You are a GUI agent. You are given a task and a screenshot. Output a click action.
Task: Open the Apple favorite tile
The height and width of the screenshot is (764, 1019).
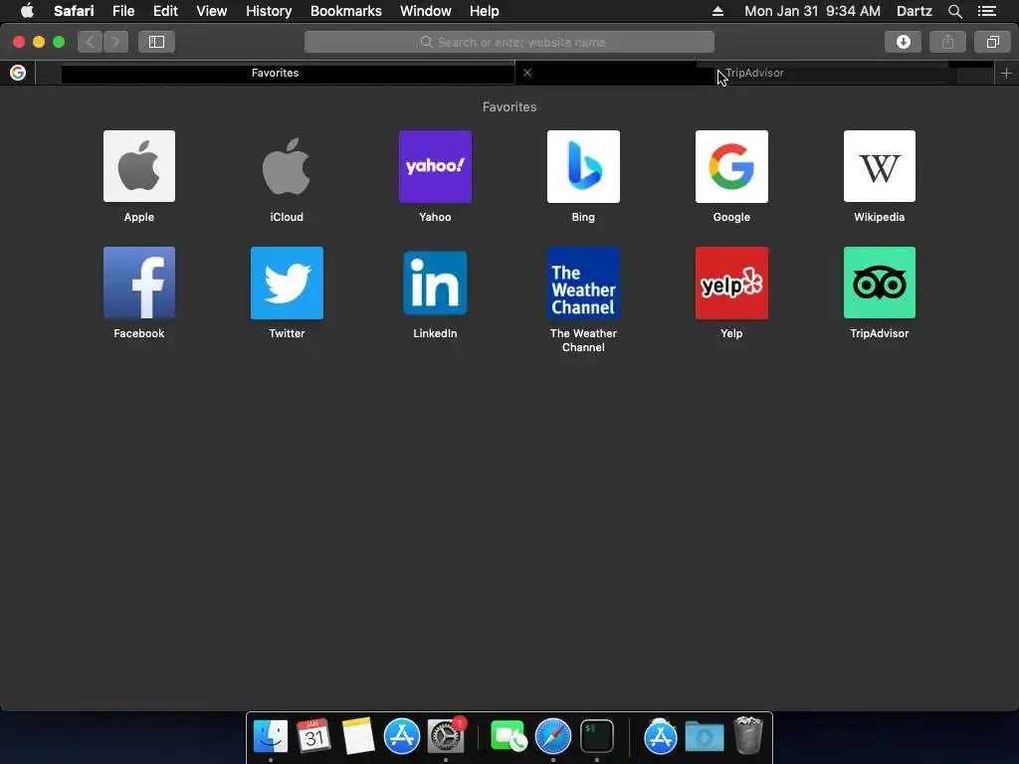[139, 166]
